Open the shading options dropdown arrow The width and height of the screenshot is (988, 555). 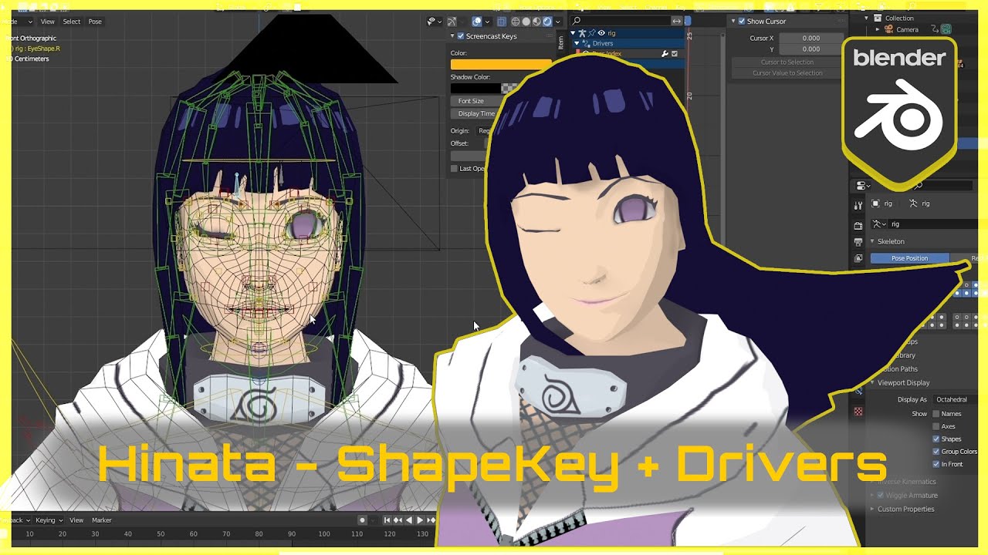[x=559, y=22]
